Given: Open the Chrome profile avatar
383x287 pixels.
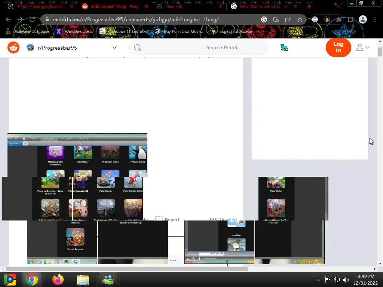Looking at the screenshot, I should [363, 19].
